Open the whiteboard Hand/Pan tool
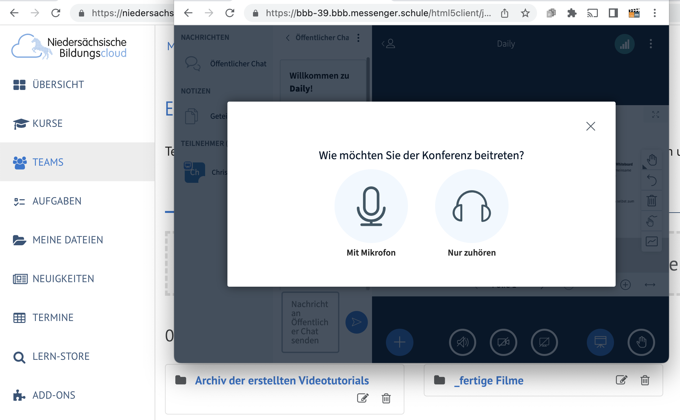This screenshot has height=420, width=680. [x=651, y=159]
